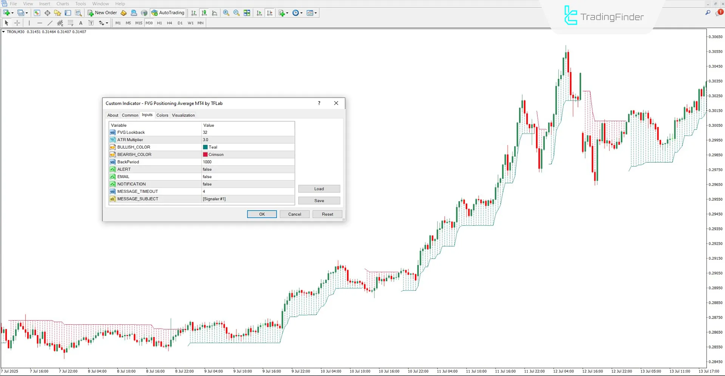Click the Teal BULLISH_COLOR swatch
725x376 pixels.
pyautogui.click(x=206, y=147)
